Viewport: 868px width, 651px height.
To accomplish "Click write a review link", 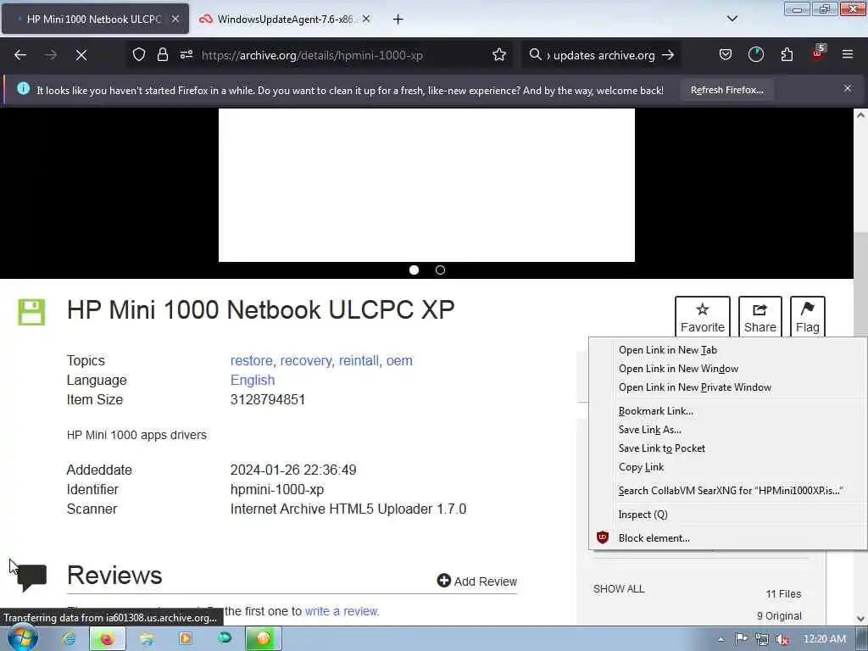I will point(342,611).
